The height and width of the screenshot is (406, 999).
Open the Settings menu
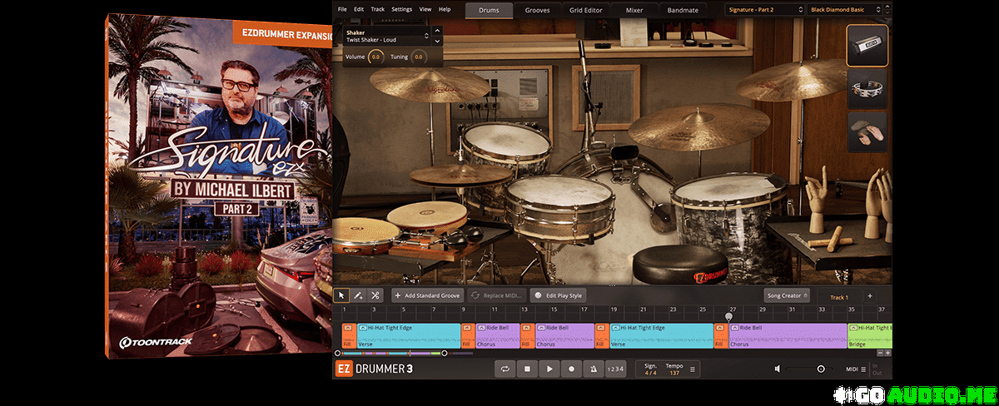(402, 9)
